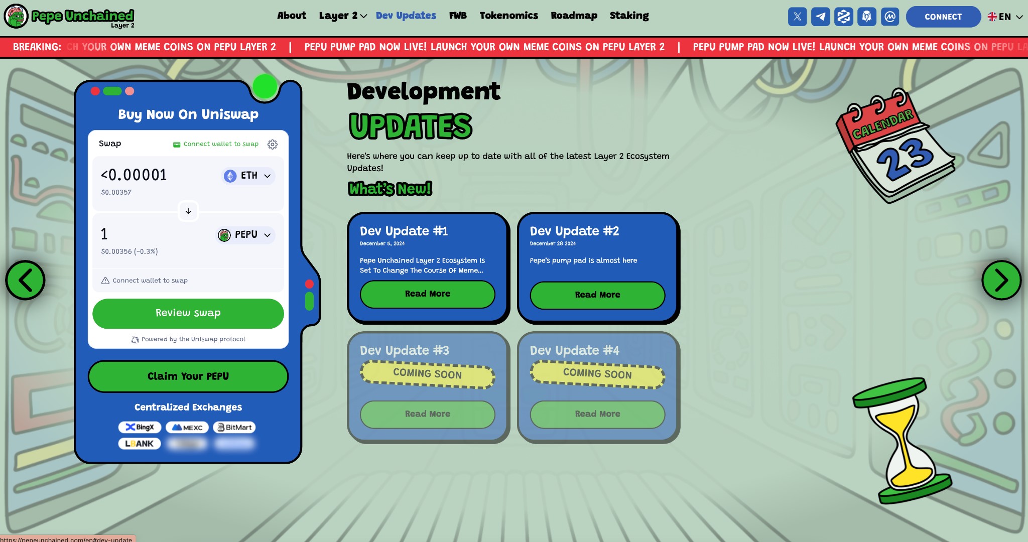This screenshot has width=1028, height=542.
Task: Open the Telegram social icon
Action: pos(820,17)
